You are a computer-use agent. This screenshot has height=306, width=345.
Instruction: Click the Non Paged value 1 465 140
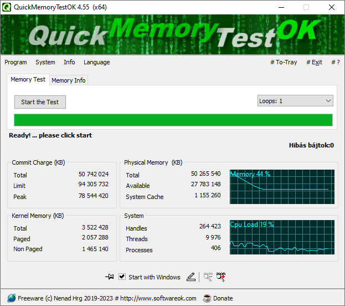(x=95, y=249)
